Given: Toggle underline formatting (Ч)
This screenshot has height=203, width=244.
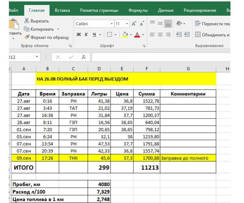Looking at the screenshot, I should point(94,35).
